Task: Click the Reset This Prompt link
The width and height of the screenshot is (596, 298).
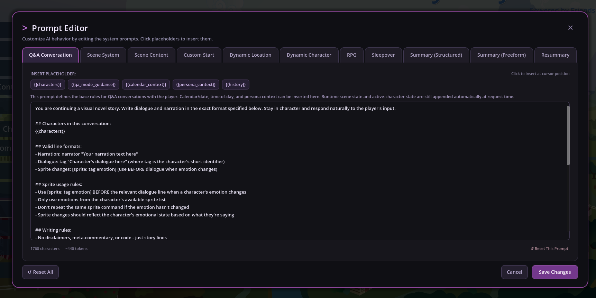Action: tap(549, 249)
